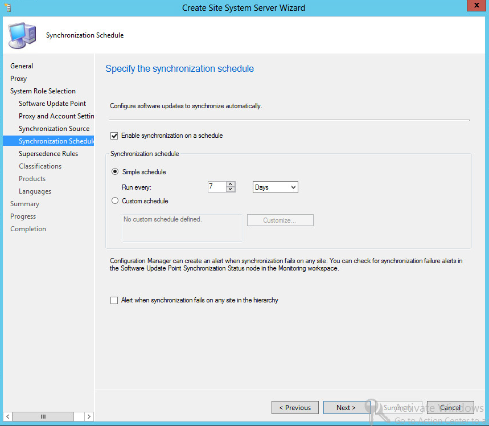
Task: Navigate to the General page
Action: point(21,65)
